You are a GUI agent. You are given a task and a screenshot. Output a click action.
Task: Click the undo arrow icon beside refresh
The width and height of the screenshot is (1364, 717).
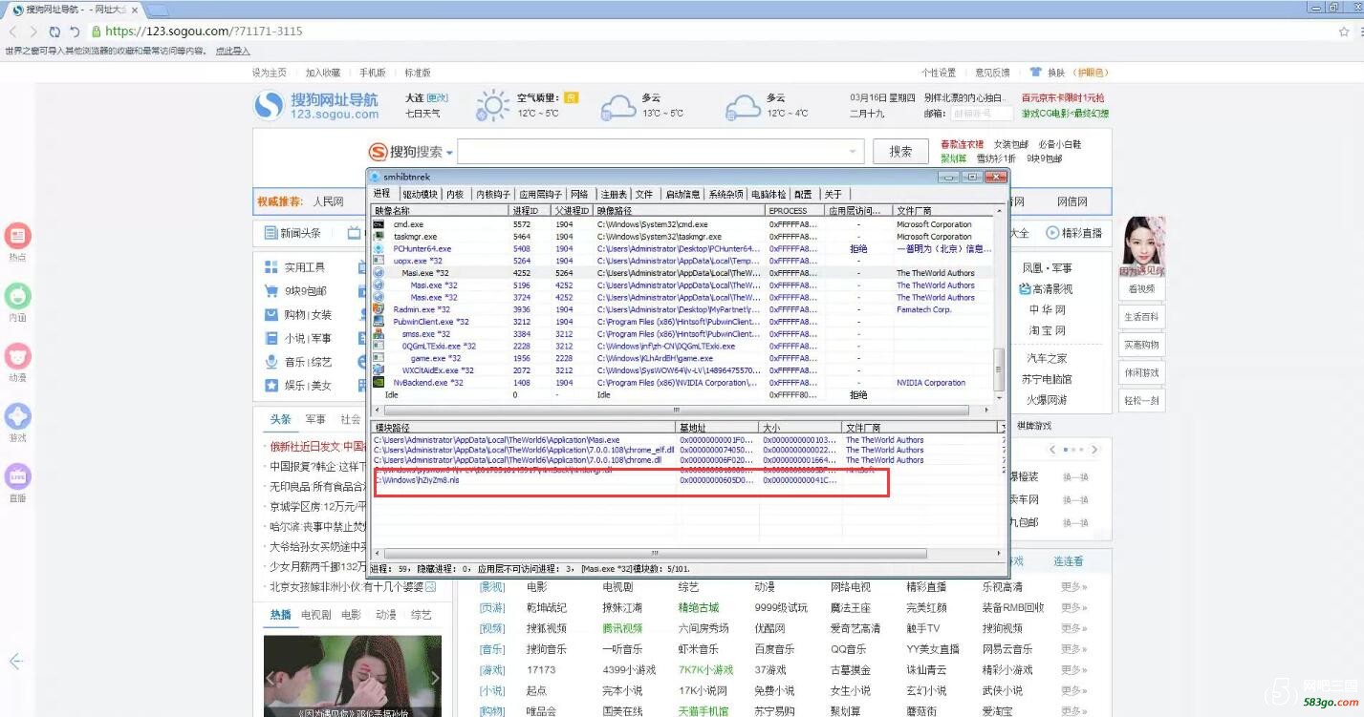click(x=74, y=32)
